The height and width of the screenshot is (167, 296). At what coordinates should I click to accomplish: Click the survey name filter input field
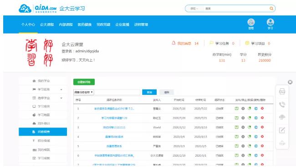117,92
